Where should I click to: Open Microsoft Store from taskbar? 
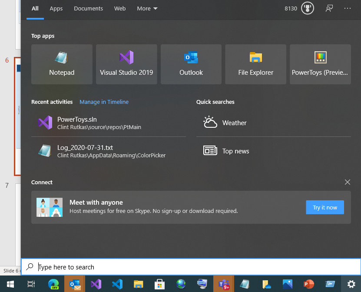[x=159, y=284]
